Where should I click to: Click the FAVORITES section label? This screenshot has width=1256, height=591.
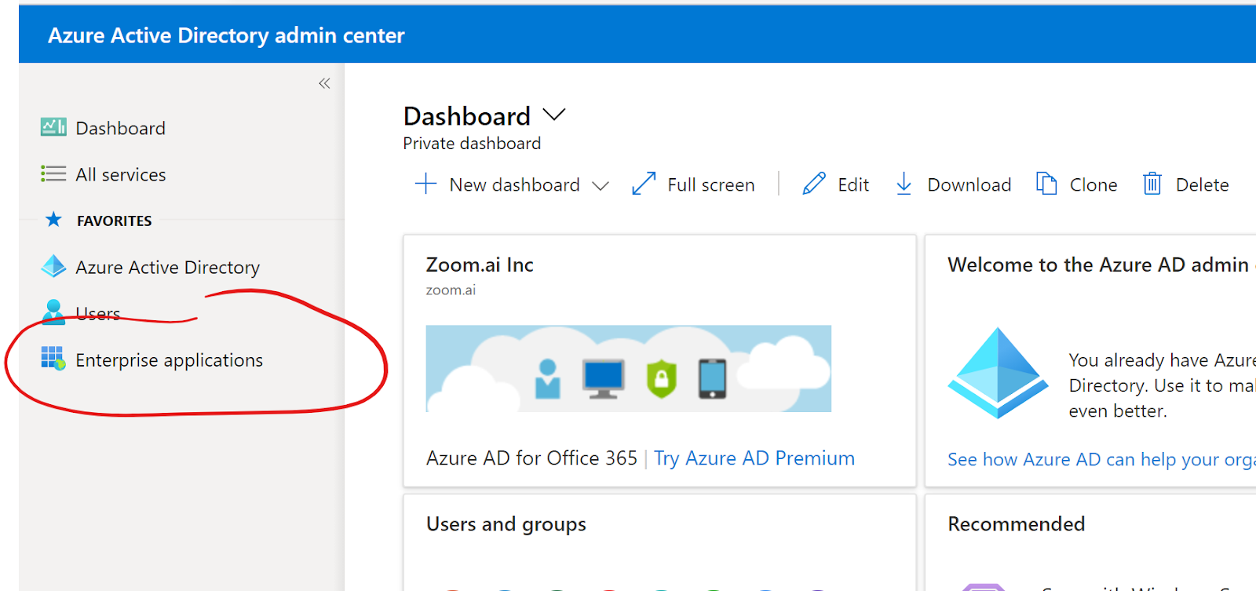pyautogui.click(x=115, y=221)
